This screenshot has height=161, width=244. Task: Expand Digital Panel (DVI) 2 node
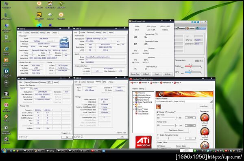134,102
